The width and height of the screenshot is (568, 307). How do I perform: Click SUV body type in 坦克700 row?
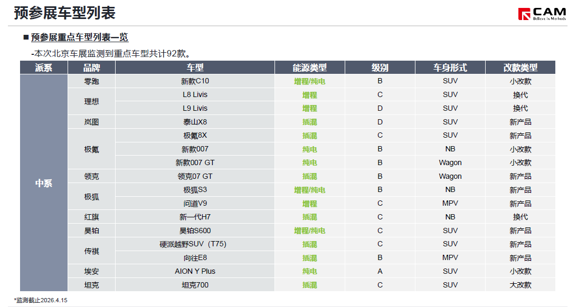[450, 285]
